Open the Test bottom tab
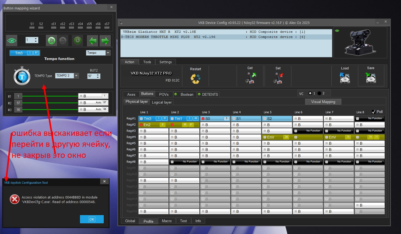Viewport: 401px width, 234px height. pos(183,221)
